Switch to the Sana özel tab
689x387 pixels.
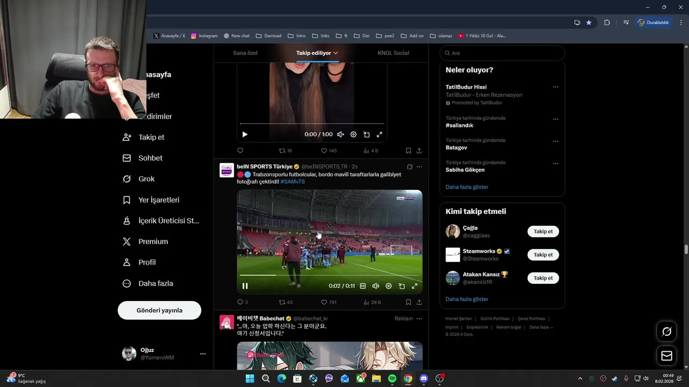tap(245, 53)
